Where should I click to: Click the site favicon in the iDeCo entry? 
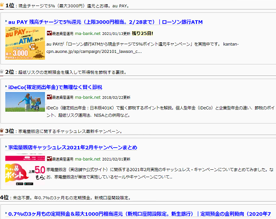(x=49, y=97)
